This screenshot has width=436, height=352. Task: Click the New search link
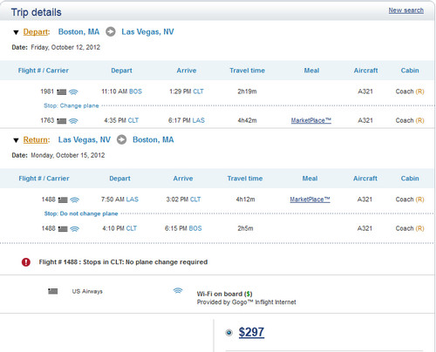406,10
